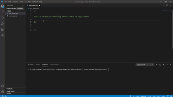The image size is (173, 97).
Task: Click unsaved dot on ver1_main.cpp tab
Action: pyautogui.click(x=39, y=5)
